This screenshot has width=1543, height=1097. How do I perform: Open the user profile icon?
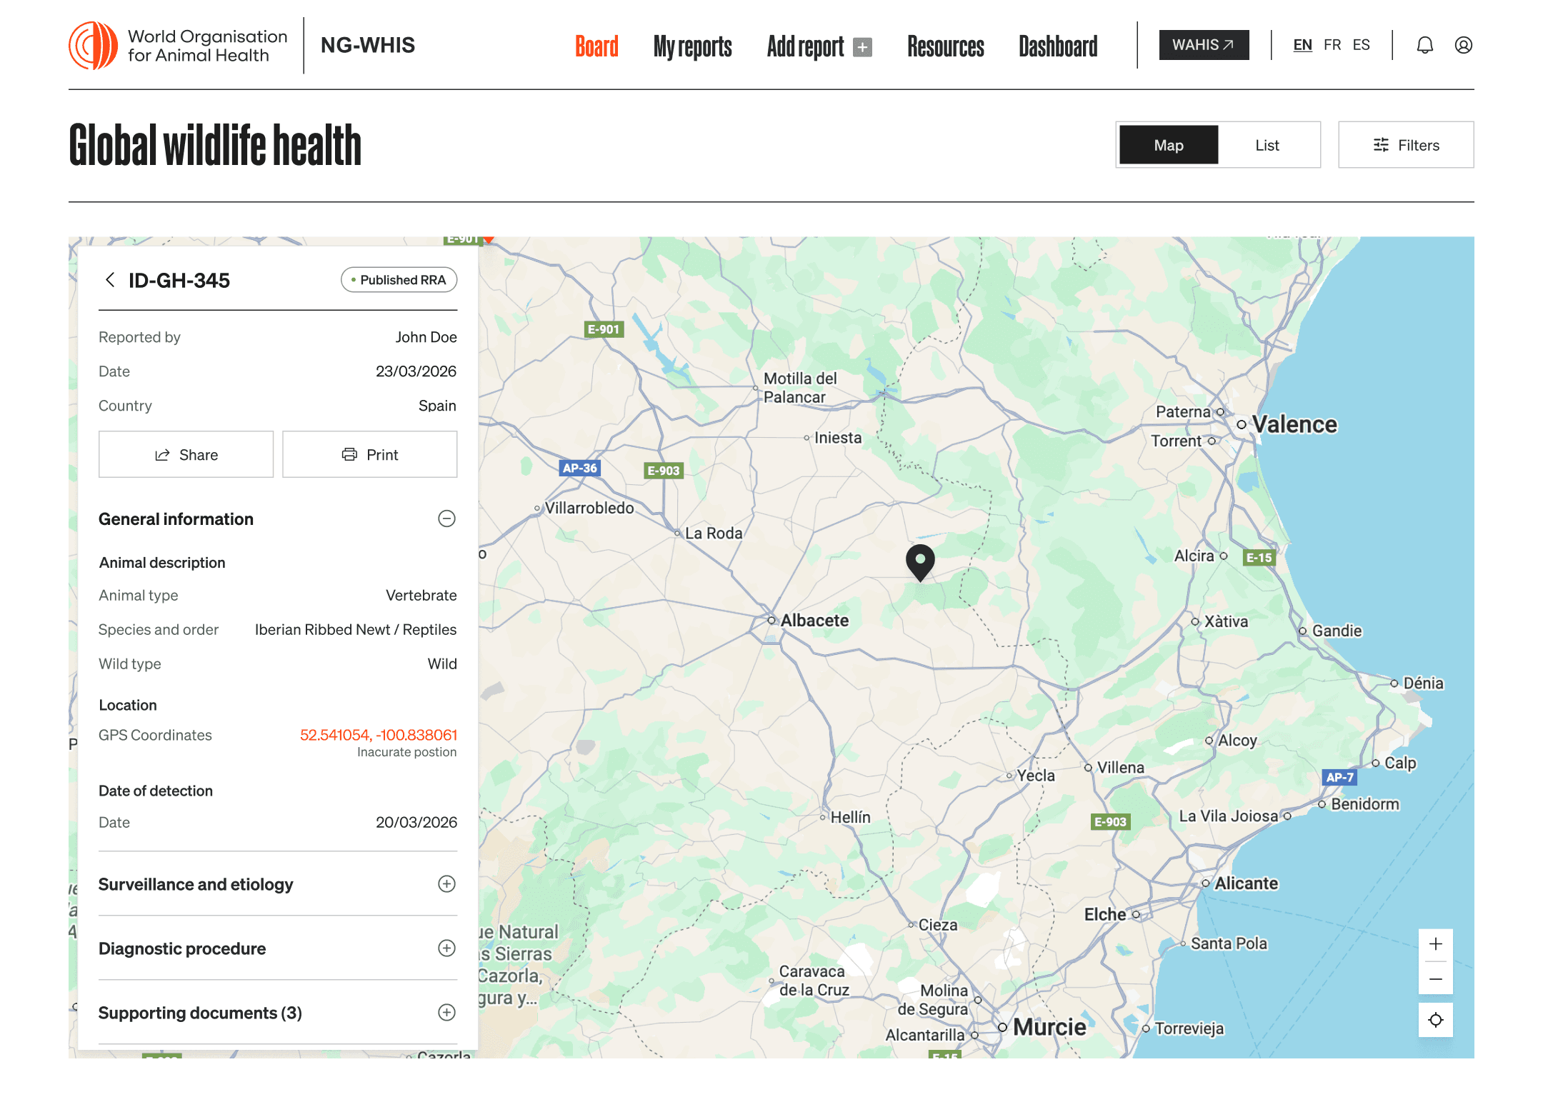[1463, 45]
